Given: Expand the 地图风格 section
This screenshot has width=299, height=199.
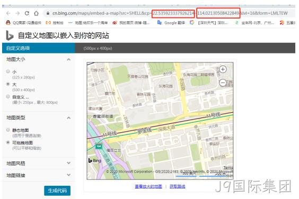Looking at the screenshot, I should [68, 163].
